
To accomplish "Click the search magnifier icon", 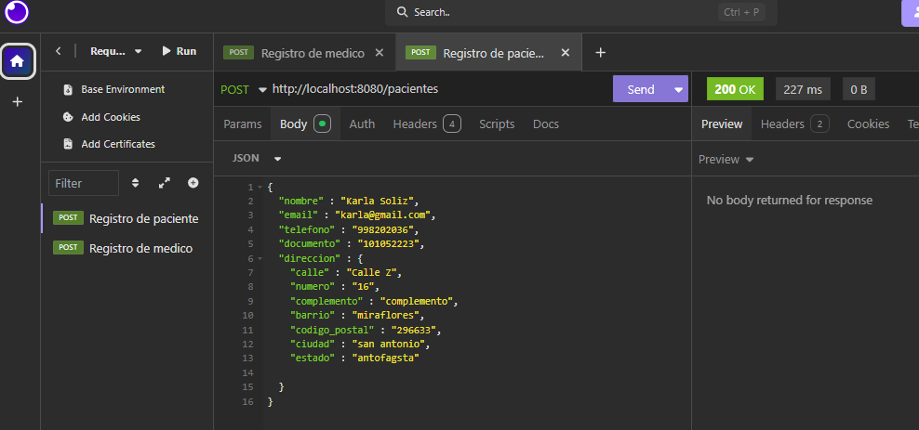I will coord(402,12).
